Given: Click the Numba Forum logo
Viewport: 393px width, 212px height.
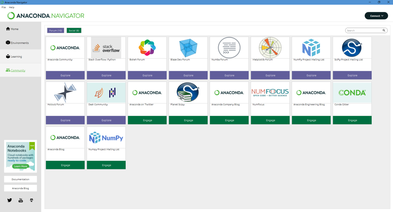Looking at the screenshot, I should 229,48.
